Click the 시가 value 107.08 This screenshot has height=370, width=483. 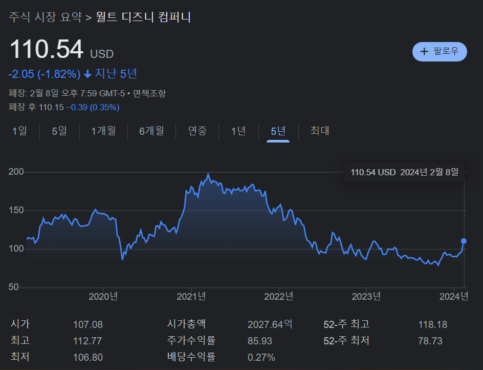click(88, 324)
